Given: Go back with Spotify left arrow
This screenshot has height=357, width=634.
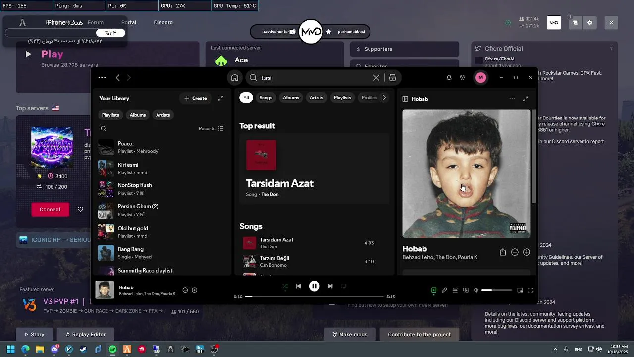Looking at the screenshot, I should point(117,78).
